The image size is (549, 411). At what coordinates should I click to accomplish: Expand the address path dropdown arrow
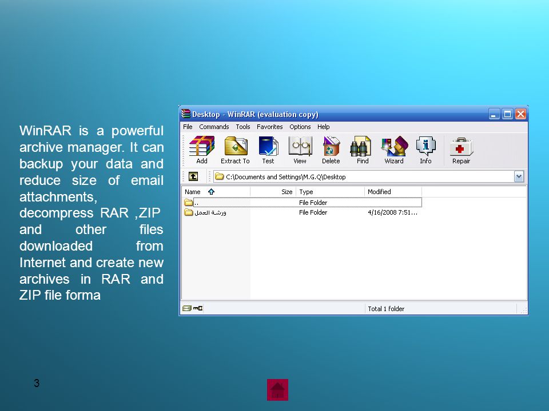pyautogui.click(x=519, y=176)
